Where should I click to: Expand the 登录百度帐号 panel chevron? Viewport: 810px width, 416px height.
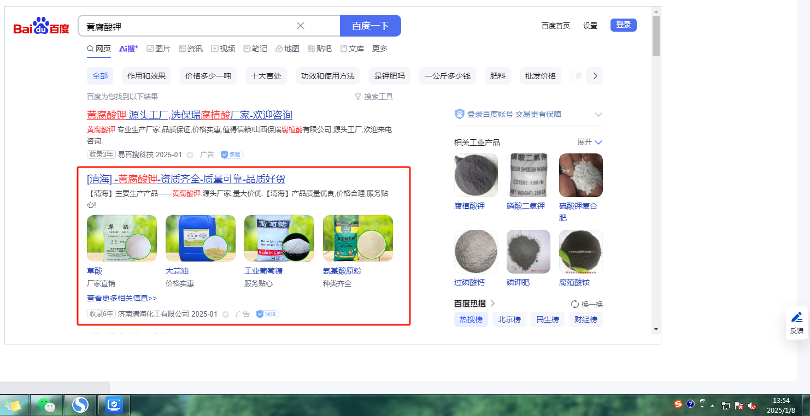[598, 115]
